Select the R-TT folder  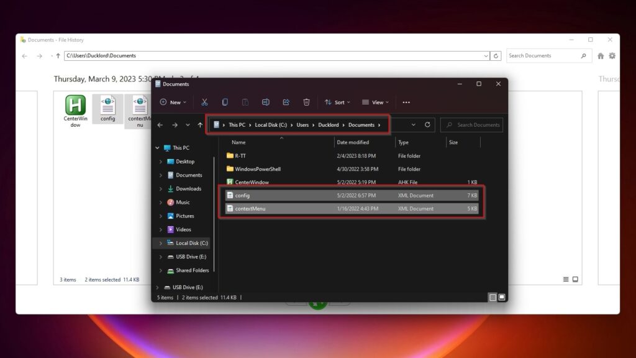tap(352, 156)
